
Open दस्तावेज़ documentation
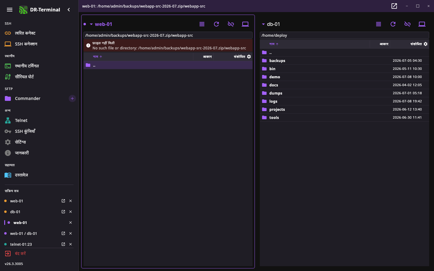point(39,175)
